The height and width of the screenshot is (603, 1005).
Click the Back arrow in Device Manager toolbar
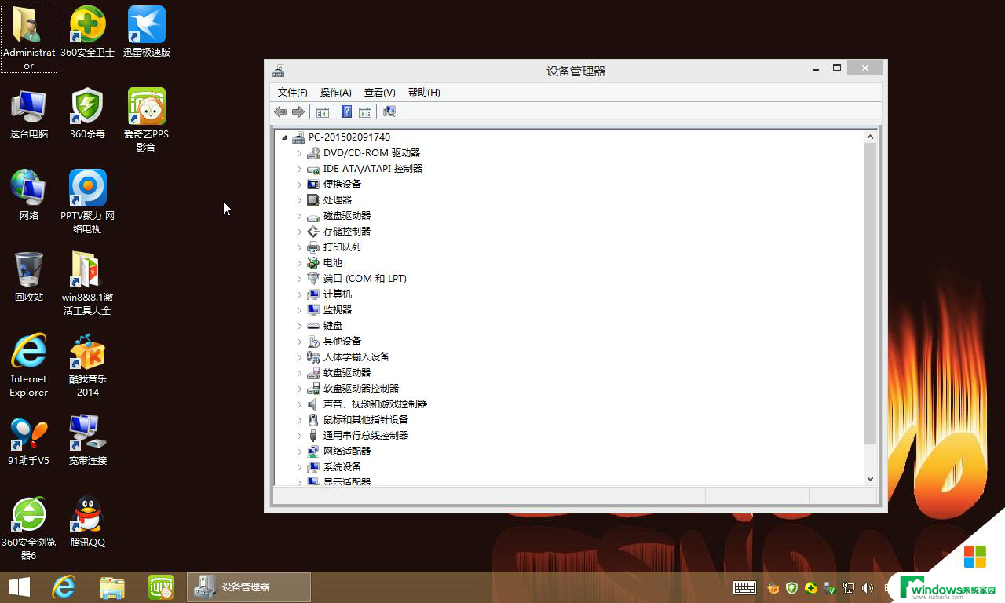click(280, 112)
